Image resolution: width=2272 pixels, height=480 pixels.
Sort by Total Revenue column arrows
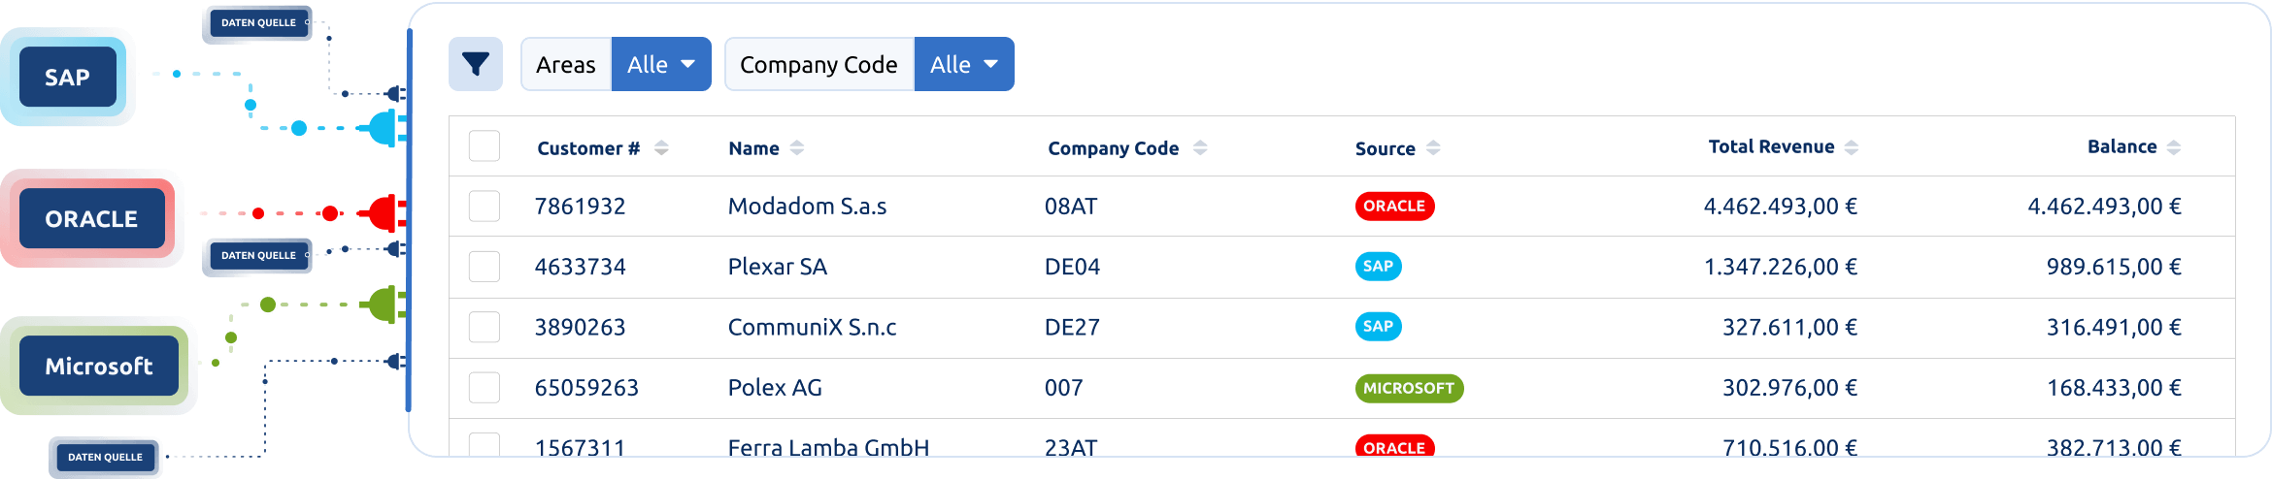1852,147
